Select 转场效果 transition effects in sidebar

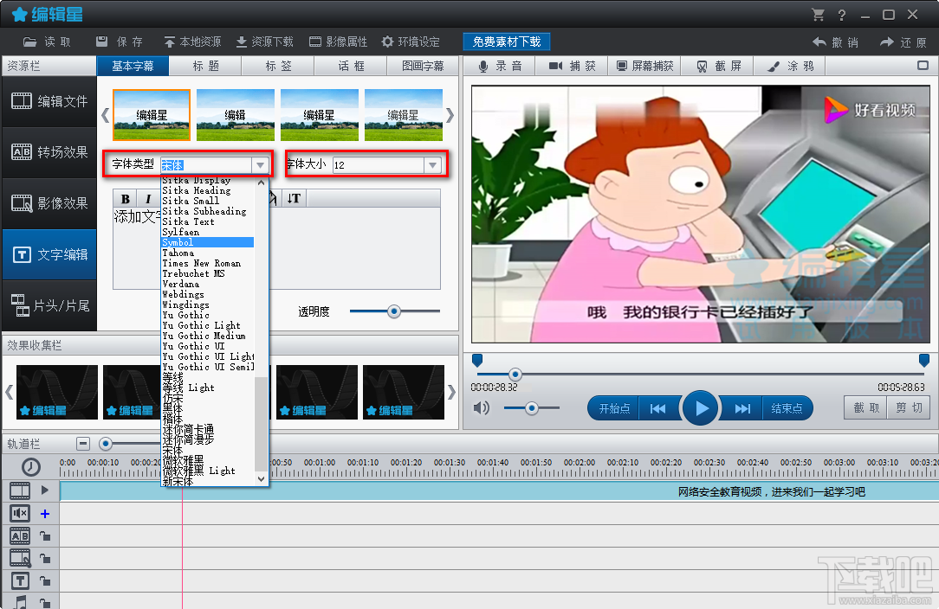click(x=49, y=152)
